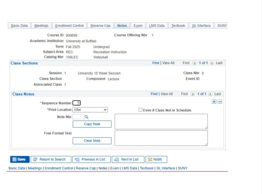
Task: Click Last in Class Notes navigation
Action: pos(218,94)
